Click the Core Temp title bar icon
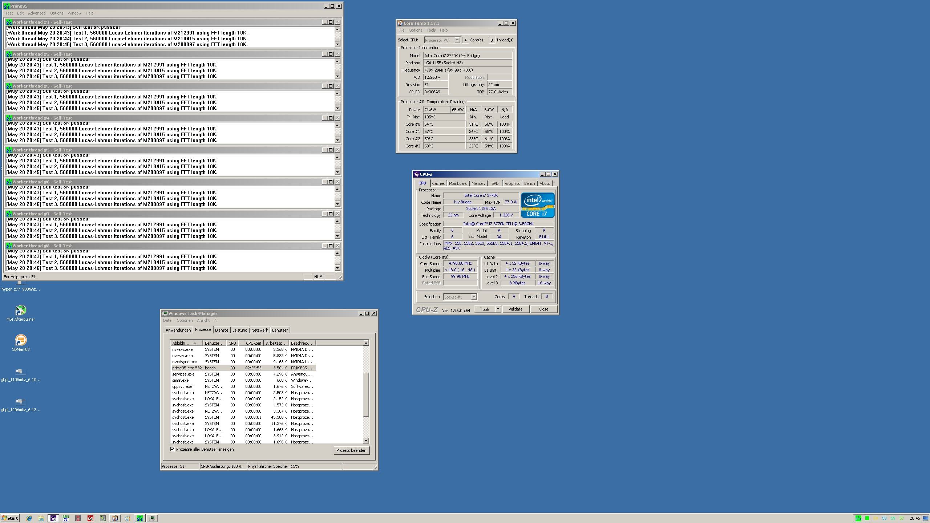The width and height of the screenshot is (930, 523). point(400,23)
